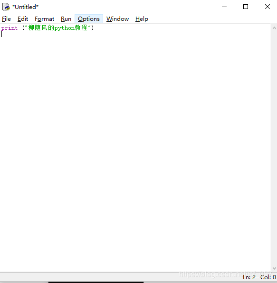Open the Edit menu
277x283 pixels.
(23, 19)
